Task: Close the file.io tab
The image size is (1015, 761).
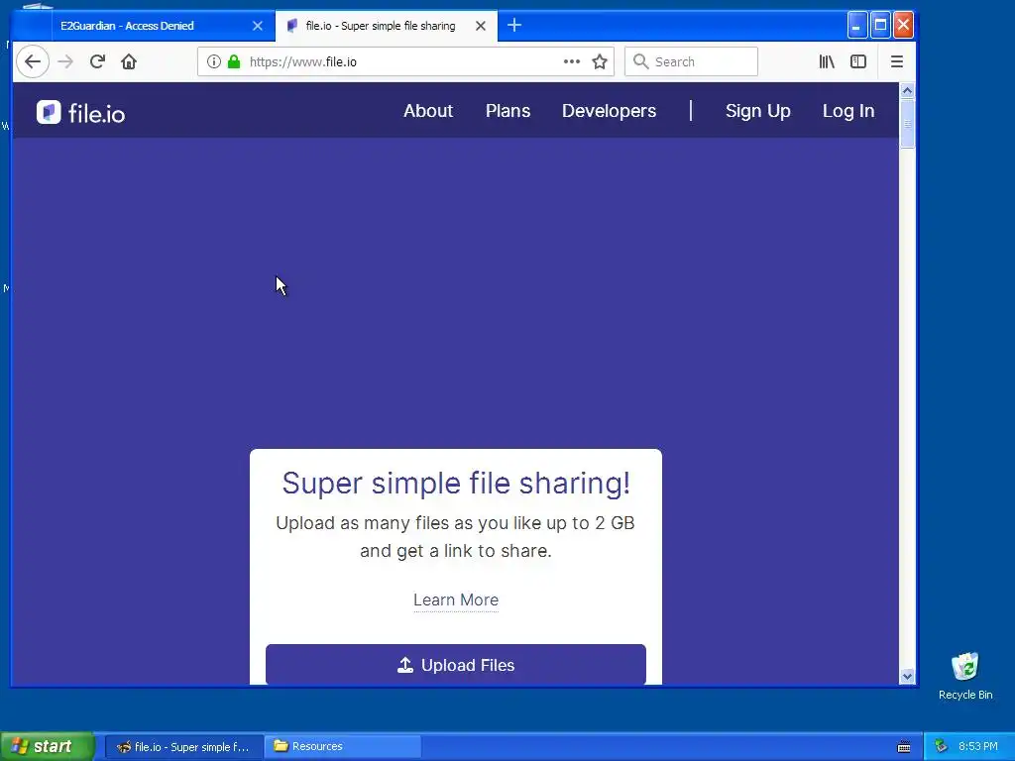Action: 481,26
